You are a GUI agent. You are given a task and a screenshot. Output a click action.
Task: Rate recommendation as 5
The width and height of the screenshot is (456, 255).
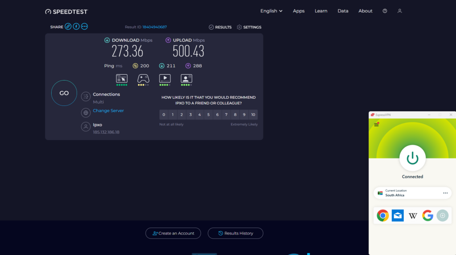[x=208, y=115]
